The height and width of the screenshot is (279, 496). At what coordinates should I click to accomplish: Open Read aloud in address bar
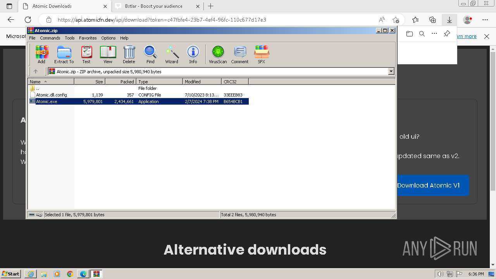click(x=382, y=20)
